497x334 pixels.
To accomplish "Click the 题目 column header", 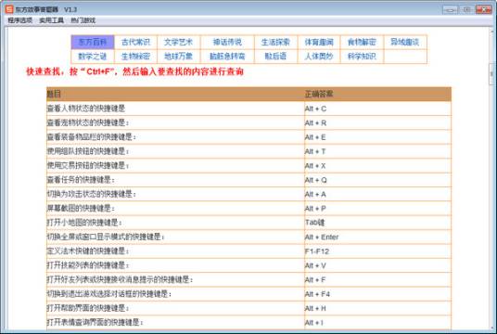I will point(175,95).
